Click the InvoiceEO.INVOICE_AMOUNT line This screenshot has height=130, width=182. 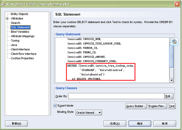click(x=87, y=57)
